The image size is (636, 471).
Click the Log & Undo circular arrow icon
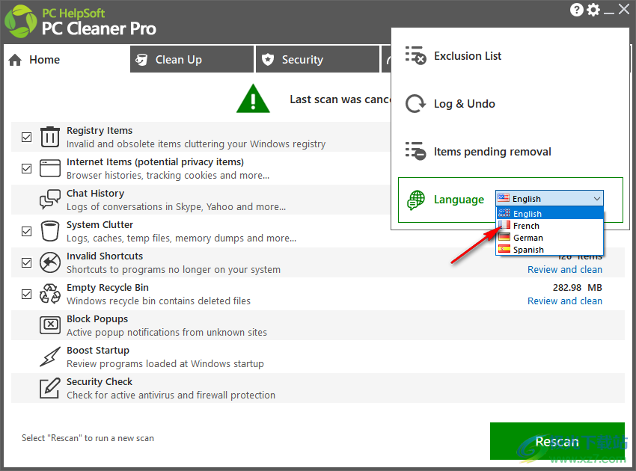415,104
